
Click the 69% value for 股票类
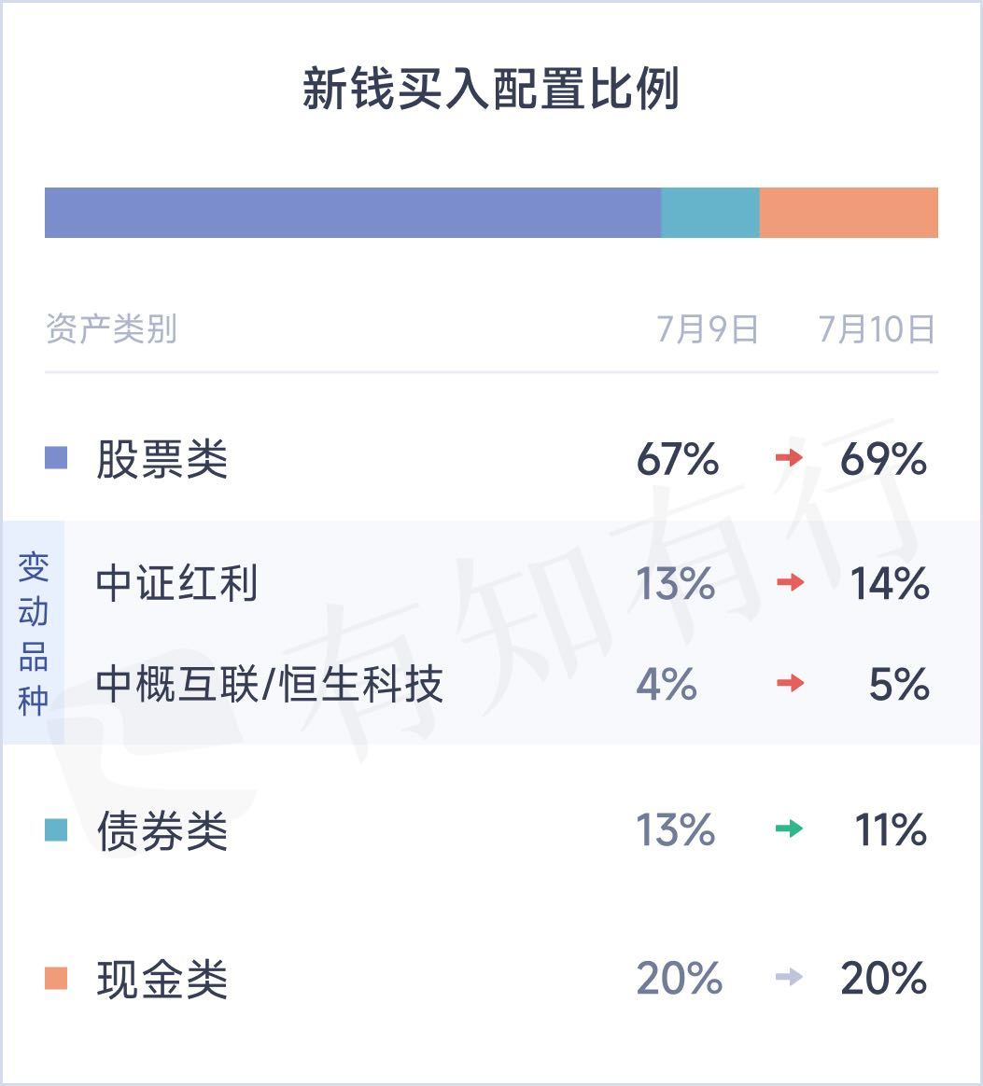tap(883, 458)
